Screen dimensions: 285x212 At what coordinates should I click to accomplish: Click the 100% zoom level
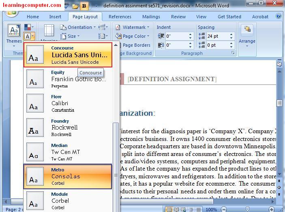(x=211, y=210)
